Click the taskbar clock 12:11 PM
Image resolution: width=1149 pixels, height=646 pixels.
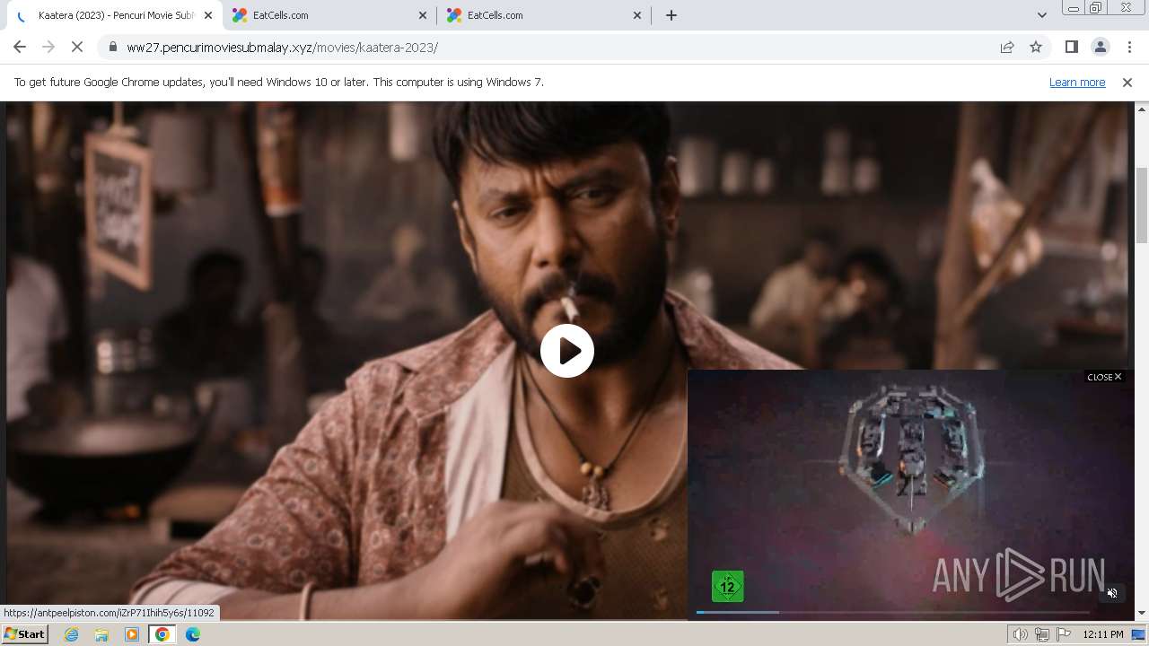(1103, 634)
